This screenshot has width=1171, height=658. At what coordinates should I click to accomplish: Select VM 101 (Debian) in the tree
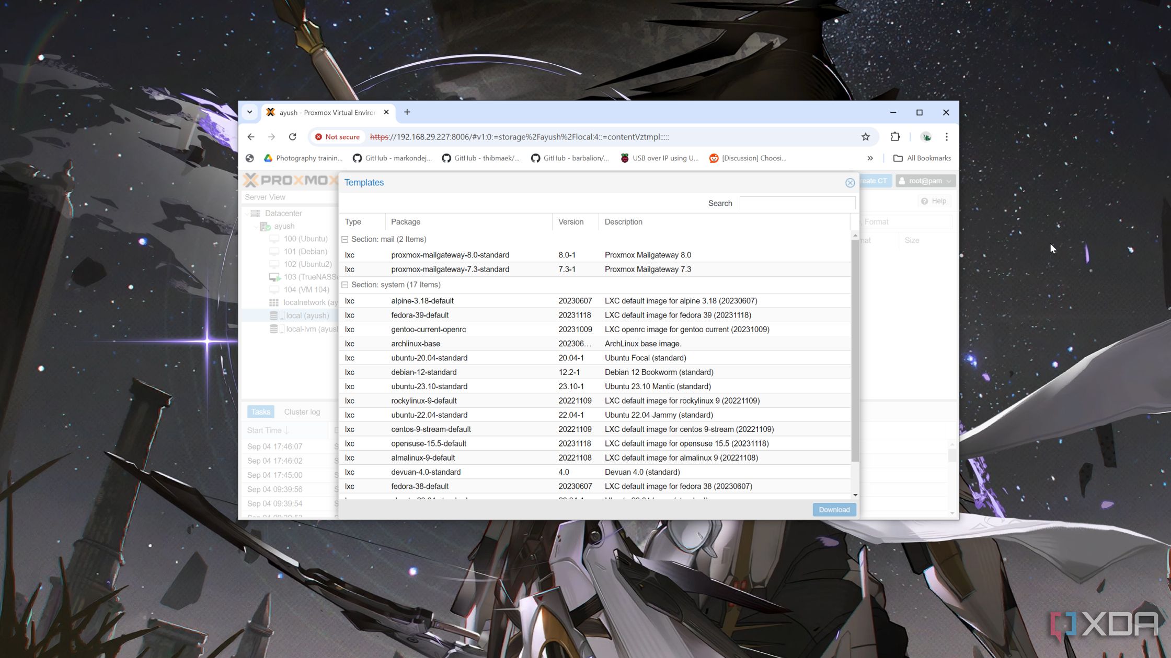click(x=305, y=252)
